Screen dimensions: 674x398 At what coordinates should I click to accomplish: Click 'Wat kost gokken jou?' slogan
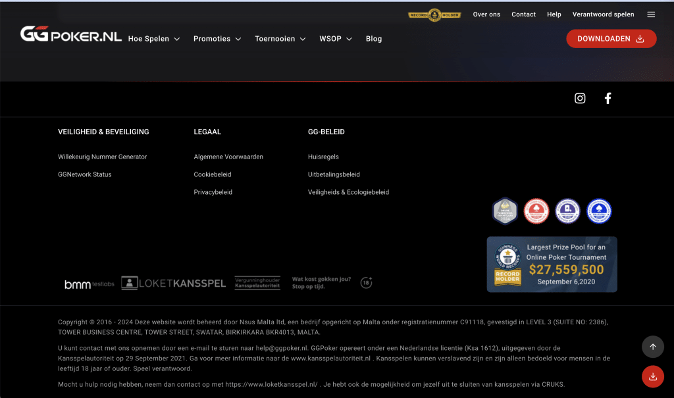click(x=321, y=279)
